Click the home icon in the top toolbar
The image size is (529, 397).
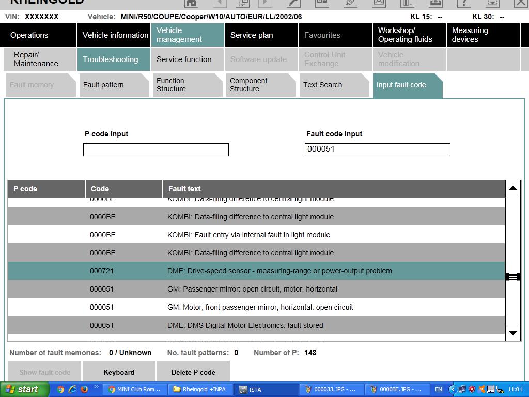(192, 3)
